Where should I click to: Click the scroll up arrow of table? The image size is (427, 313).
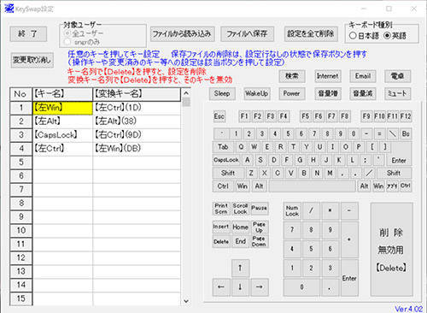coord(186,93)
